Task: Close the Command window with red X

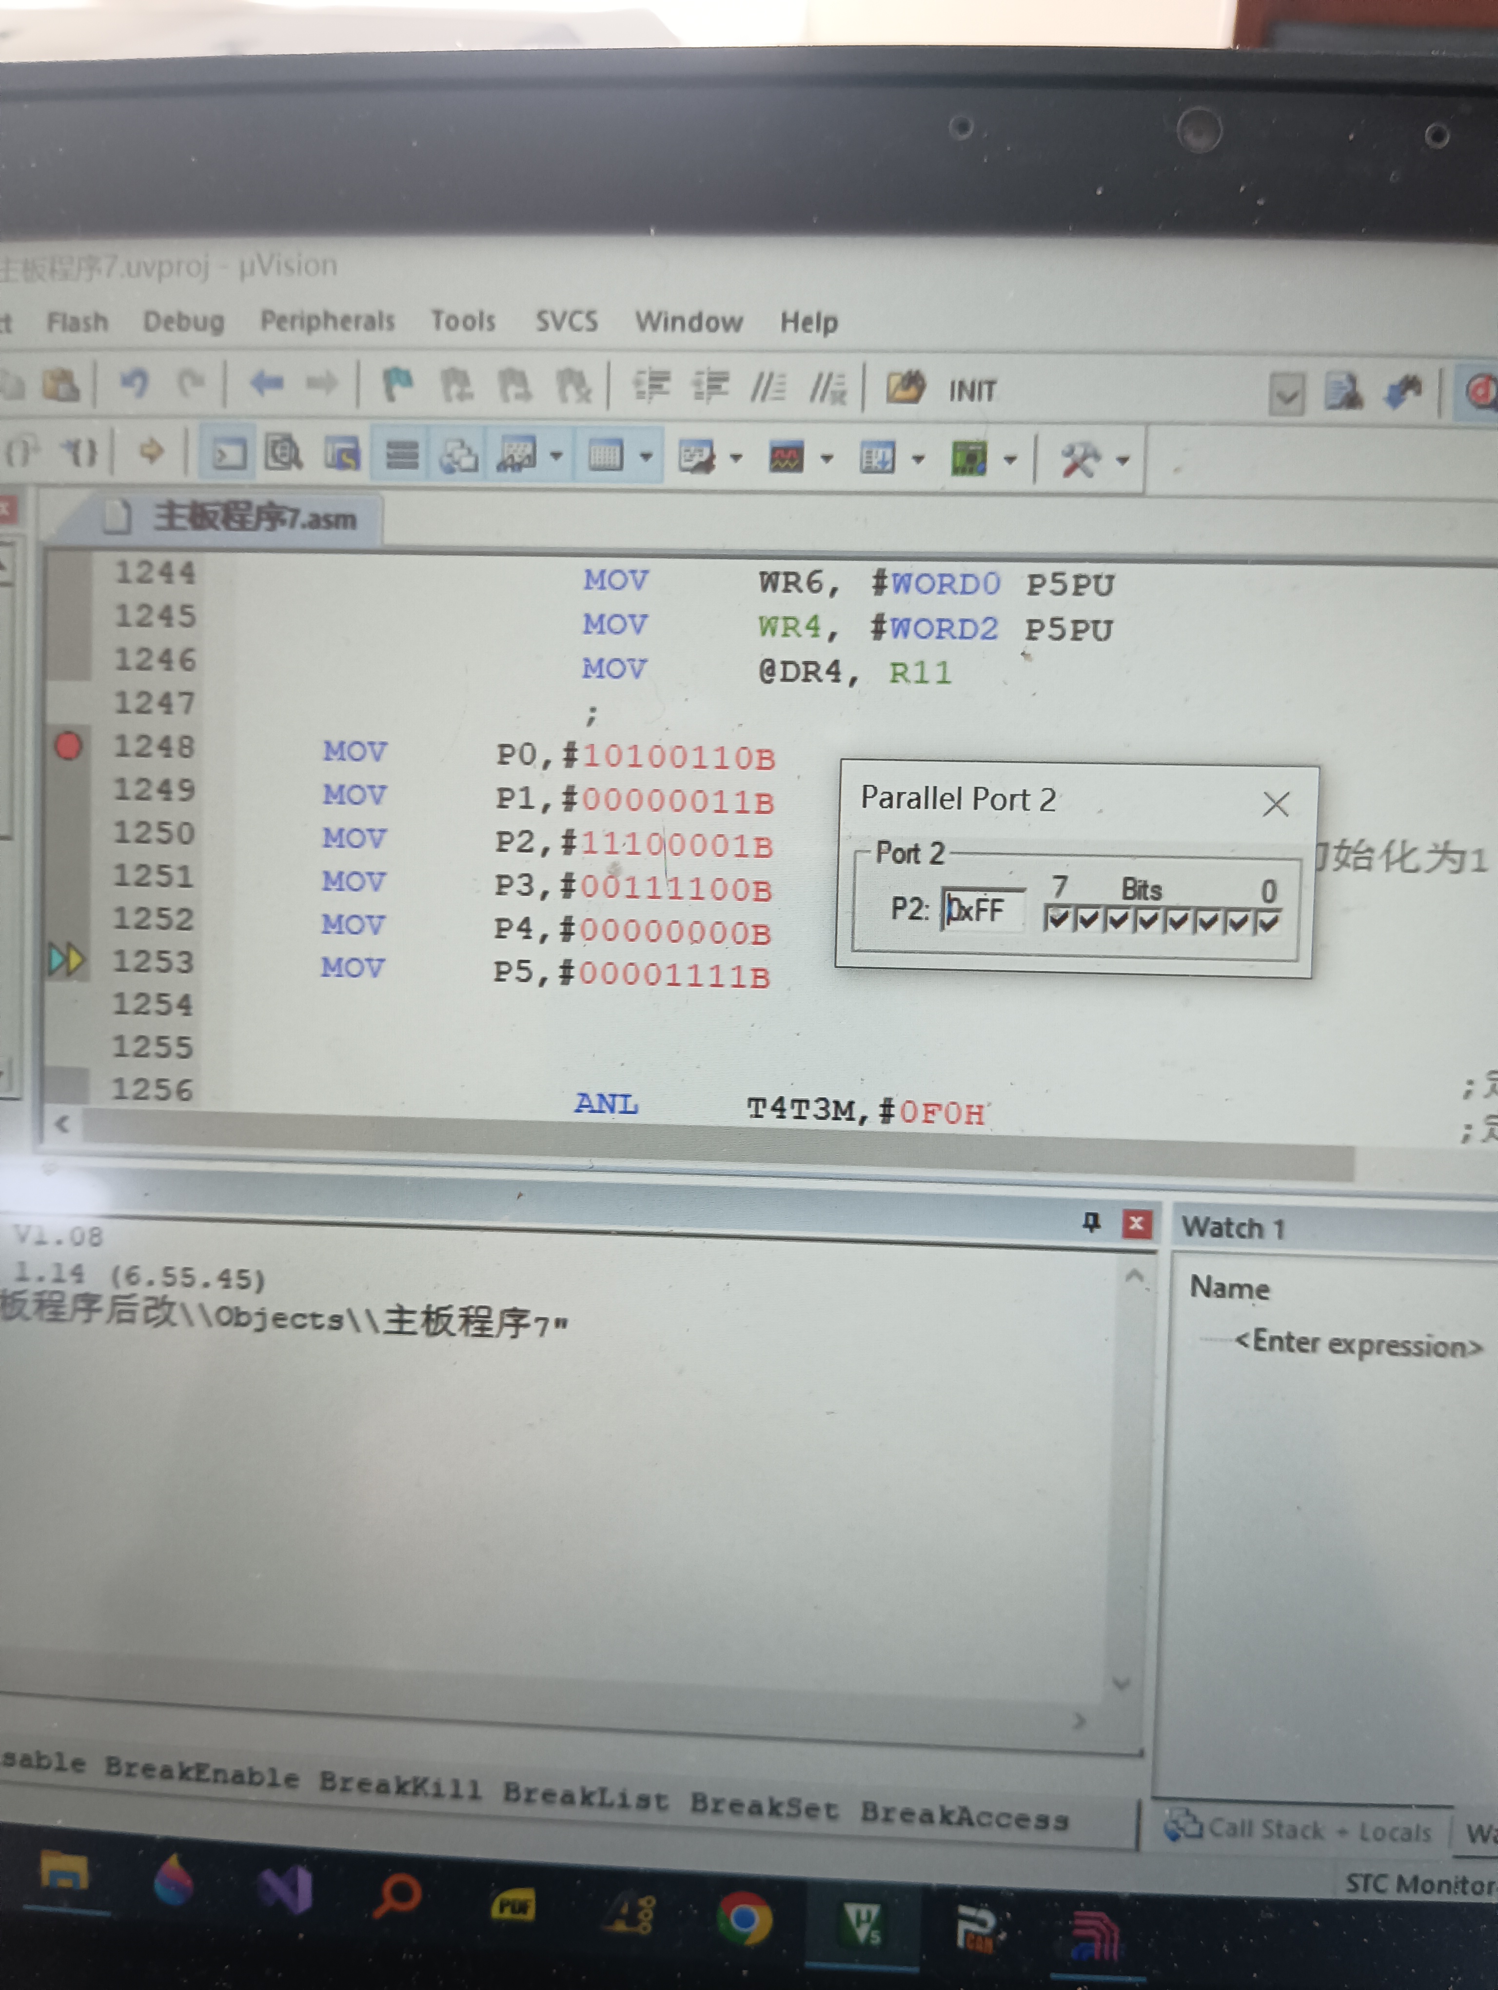Action: (1137, 1223)
